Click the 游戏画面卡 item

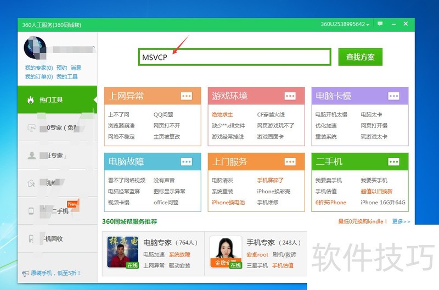[270, 137]
